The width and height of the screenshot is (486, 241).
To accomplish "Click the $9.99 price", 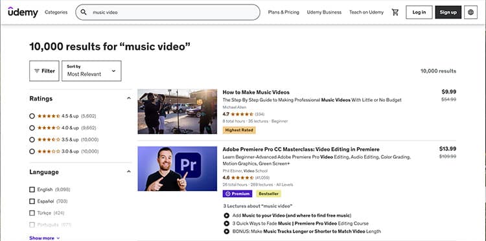I will click(x=449, y=92).
